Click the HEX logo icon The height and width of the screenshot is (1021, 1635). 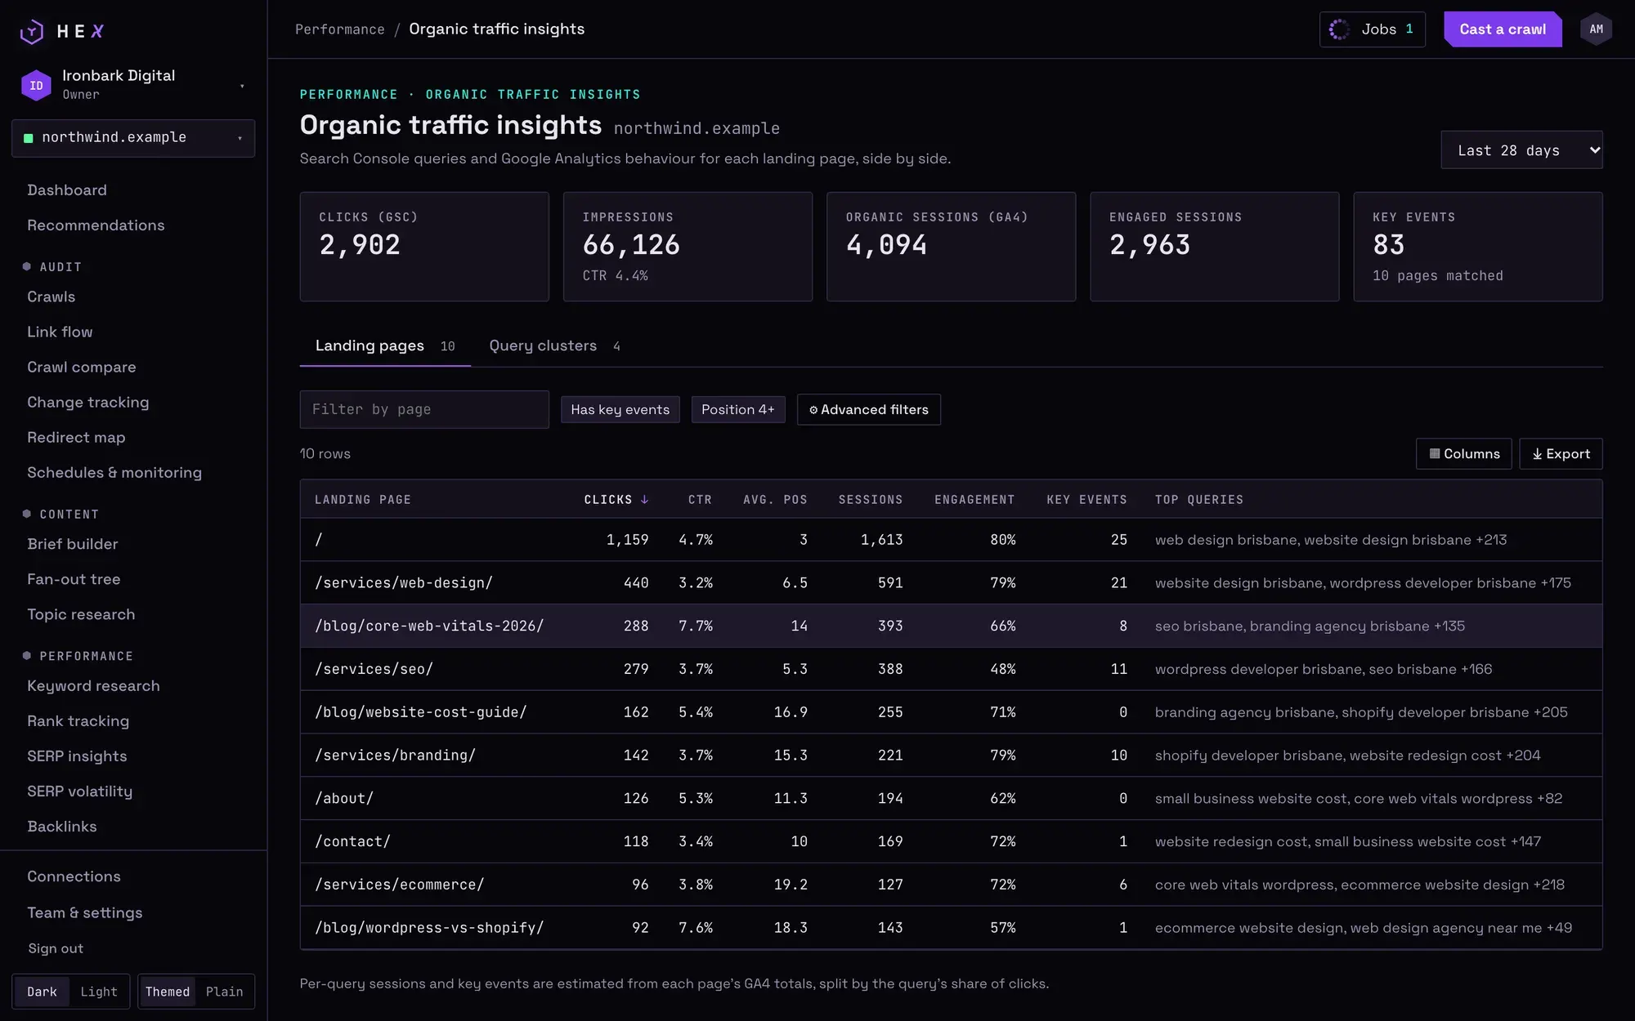point(32,31)
